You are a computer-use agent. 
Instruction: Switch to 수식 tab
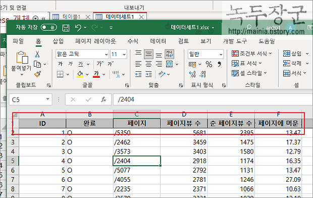click(133, 41)
